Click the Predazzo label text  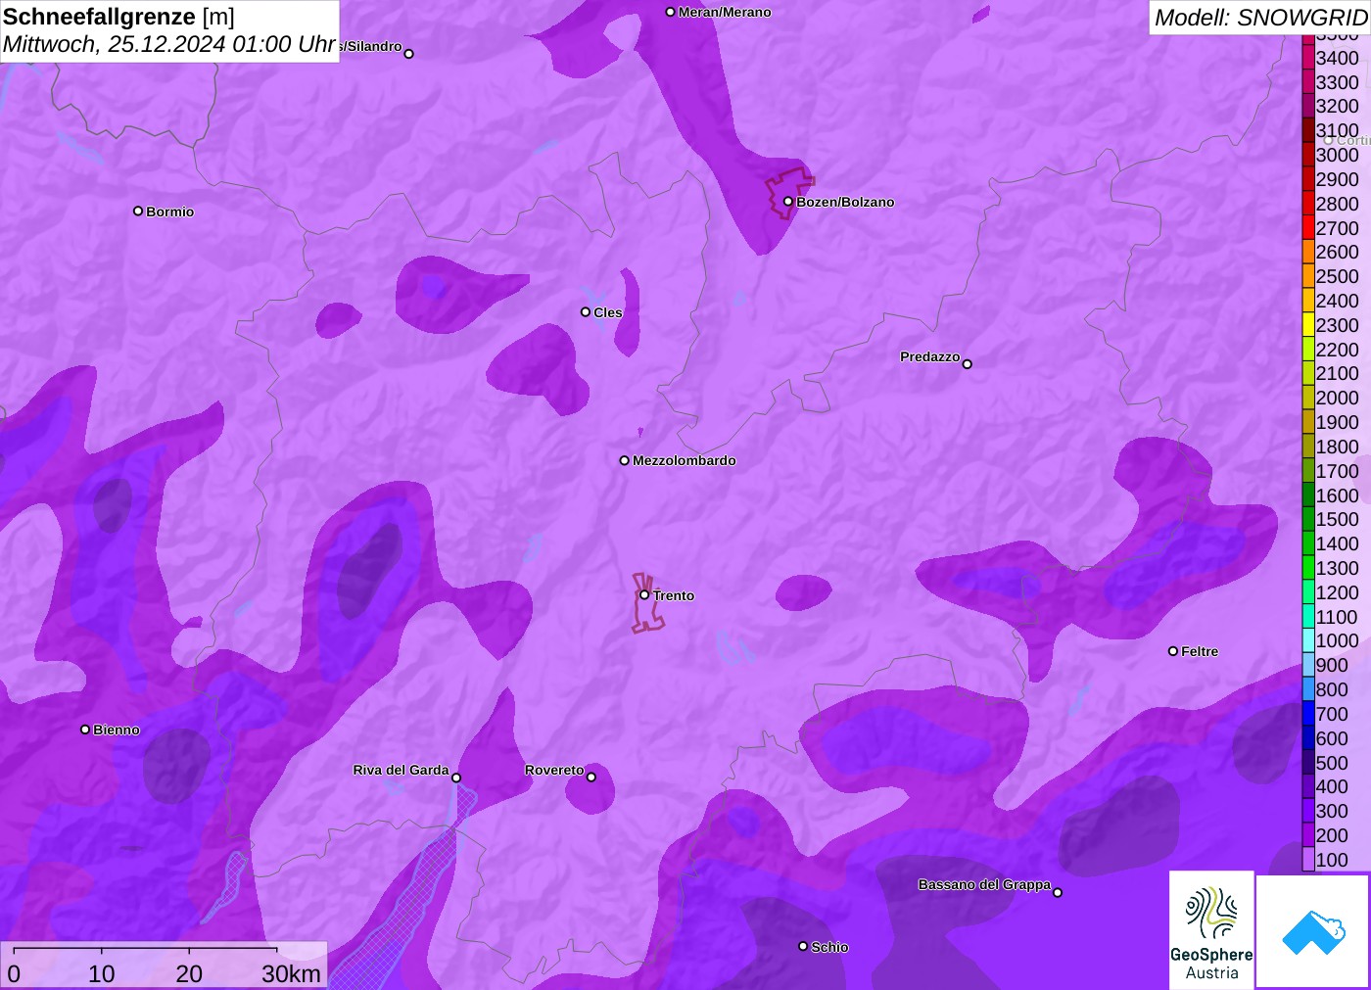(930, 356)
